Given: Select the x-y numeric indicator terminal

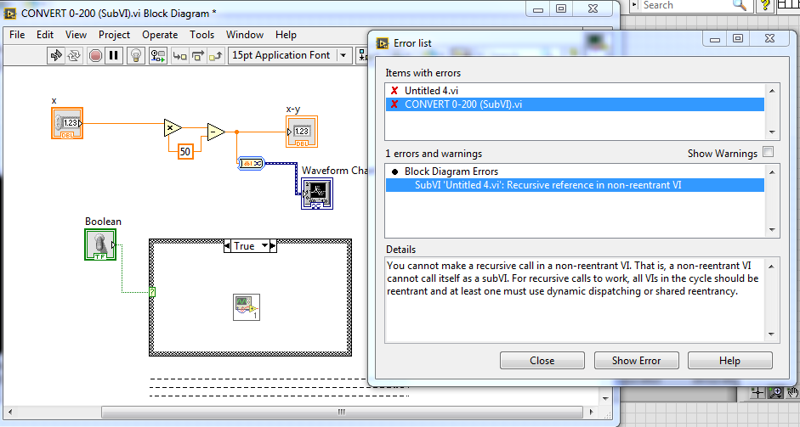Looking at the screenshot, I should (x=302, y=132).
